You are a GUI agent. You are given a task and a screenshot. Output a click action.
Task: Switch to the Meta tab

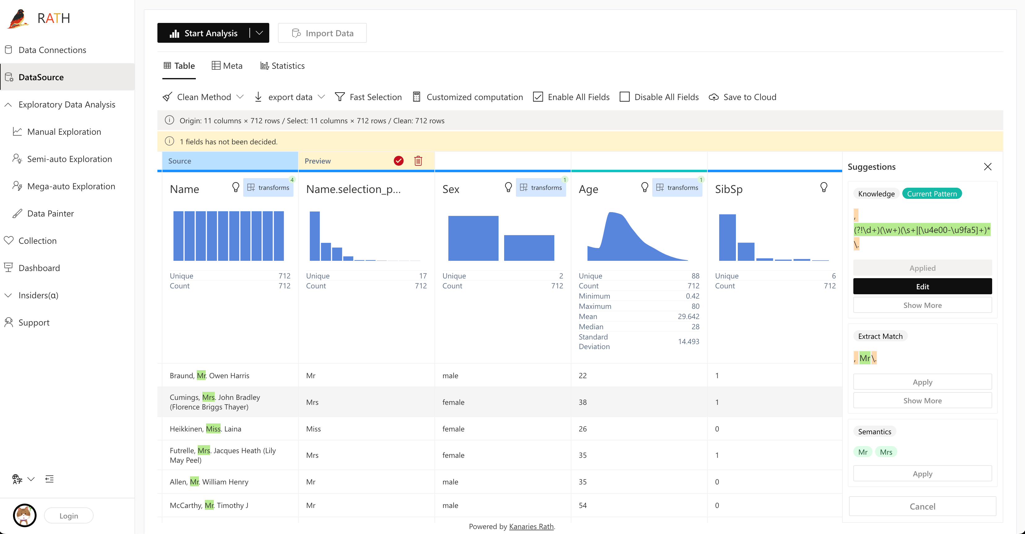227,66
